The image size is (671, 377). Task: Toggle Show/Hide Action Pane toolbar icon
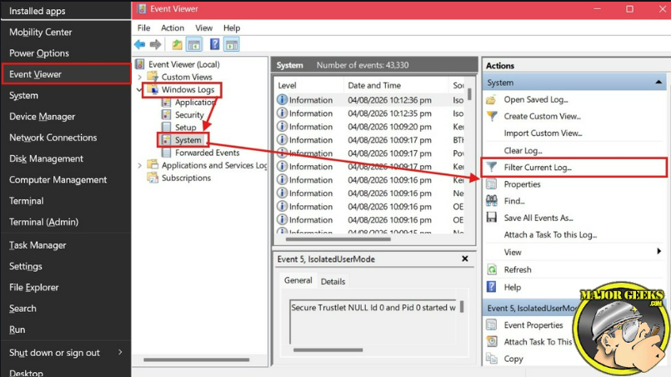[x=232, y=44]
